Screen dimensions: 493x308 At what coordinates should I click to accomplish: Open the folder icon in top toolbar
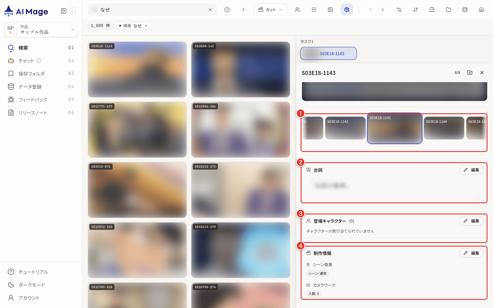pyautogui.click(x=448, y=10)
